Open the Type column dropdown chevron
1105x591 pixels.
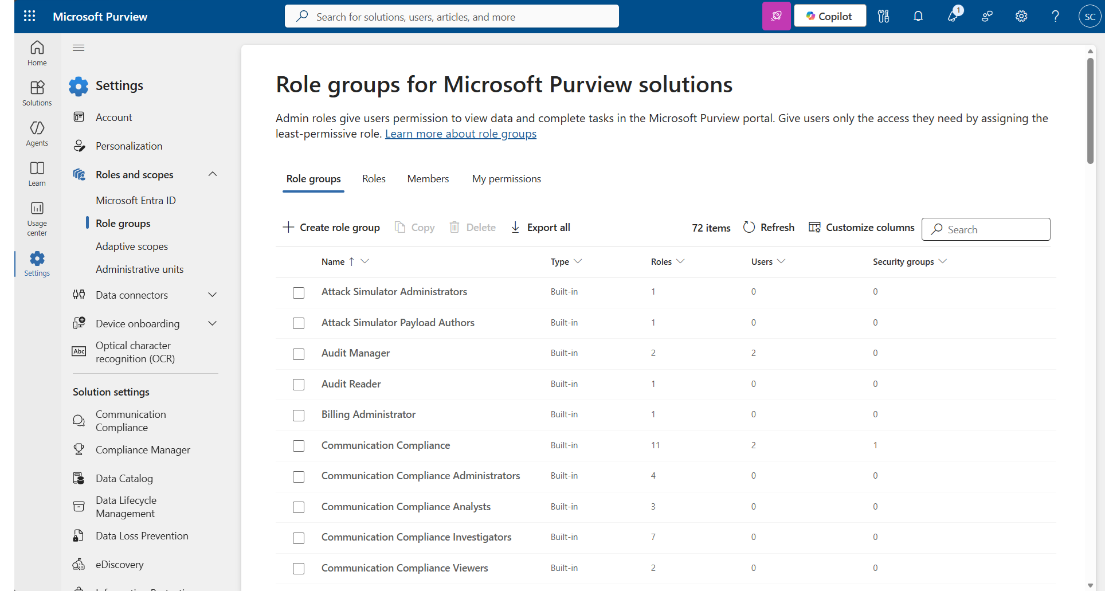point(578,261)
